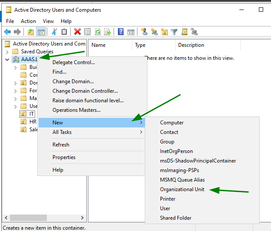Image resolution: width=271 pixels, height=231 pixels.
Task: Choose Operations Masters... entry
Action: 92,110
